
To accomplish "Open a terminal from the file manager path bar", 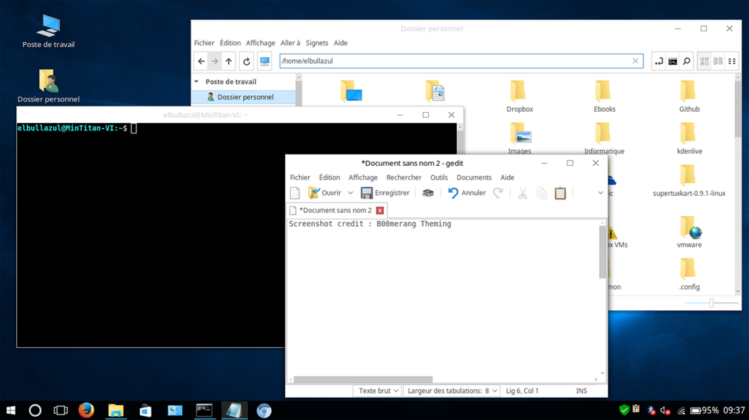I will coord(673,61).
